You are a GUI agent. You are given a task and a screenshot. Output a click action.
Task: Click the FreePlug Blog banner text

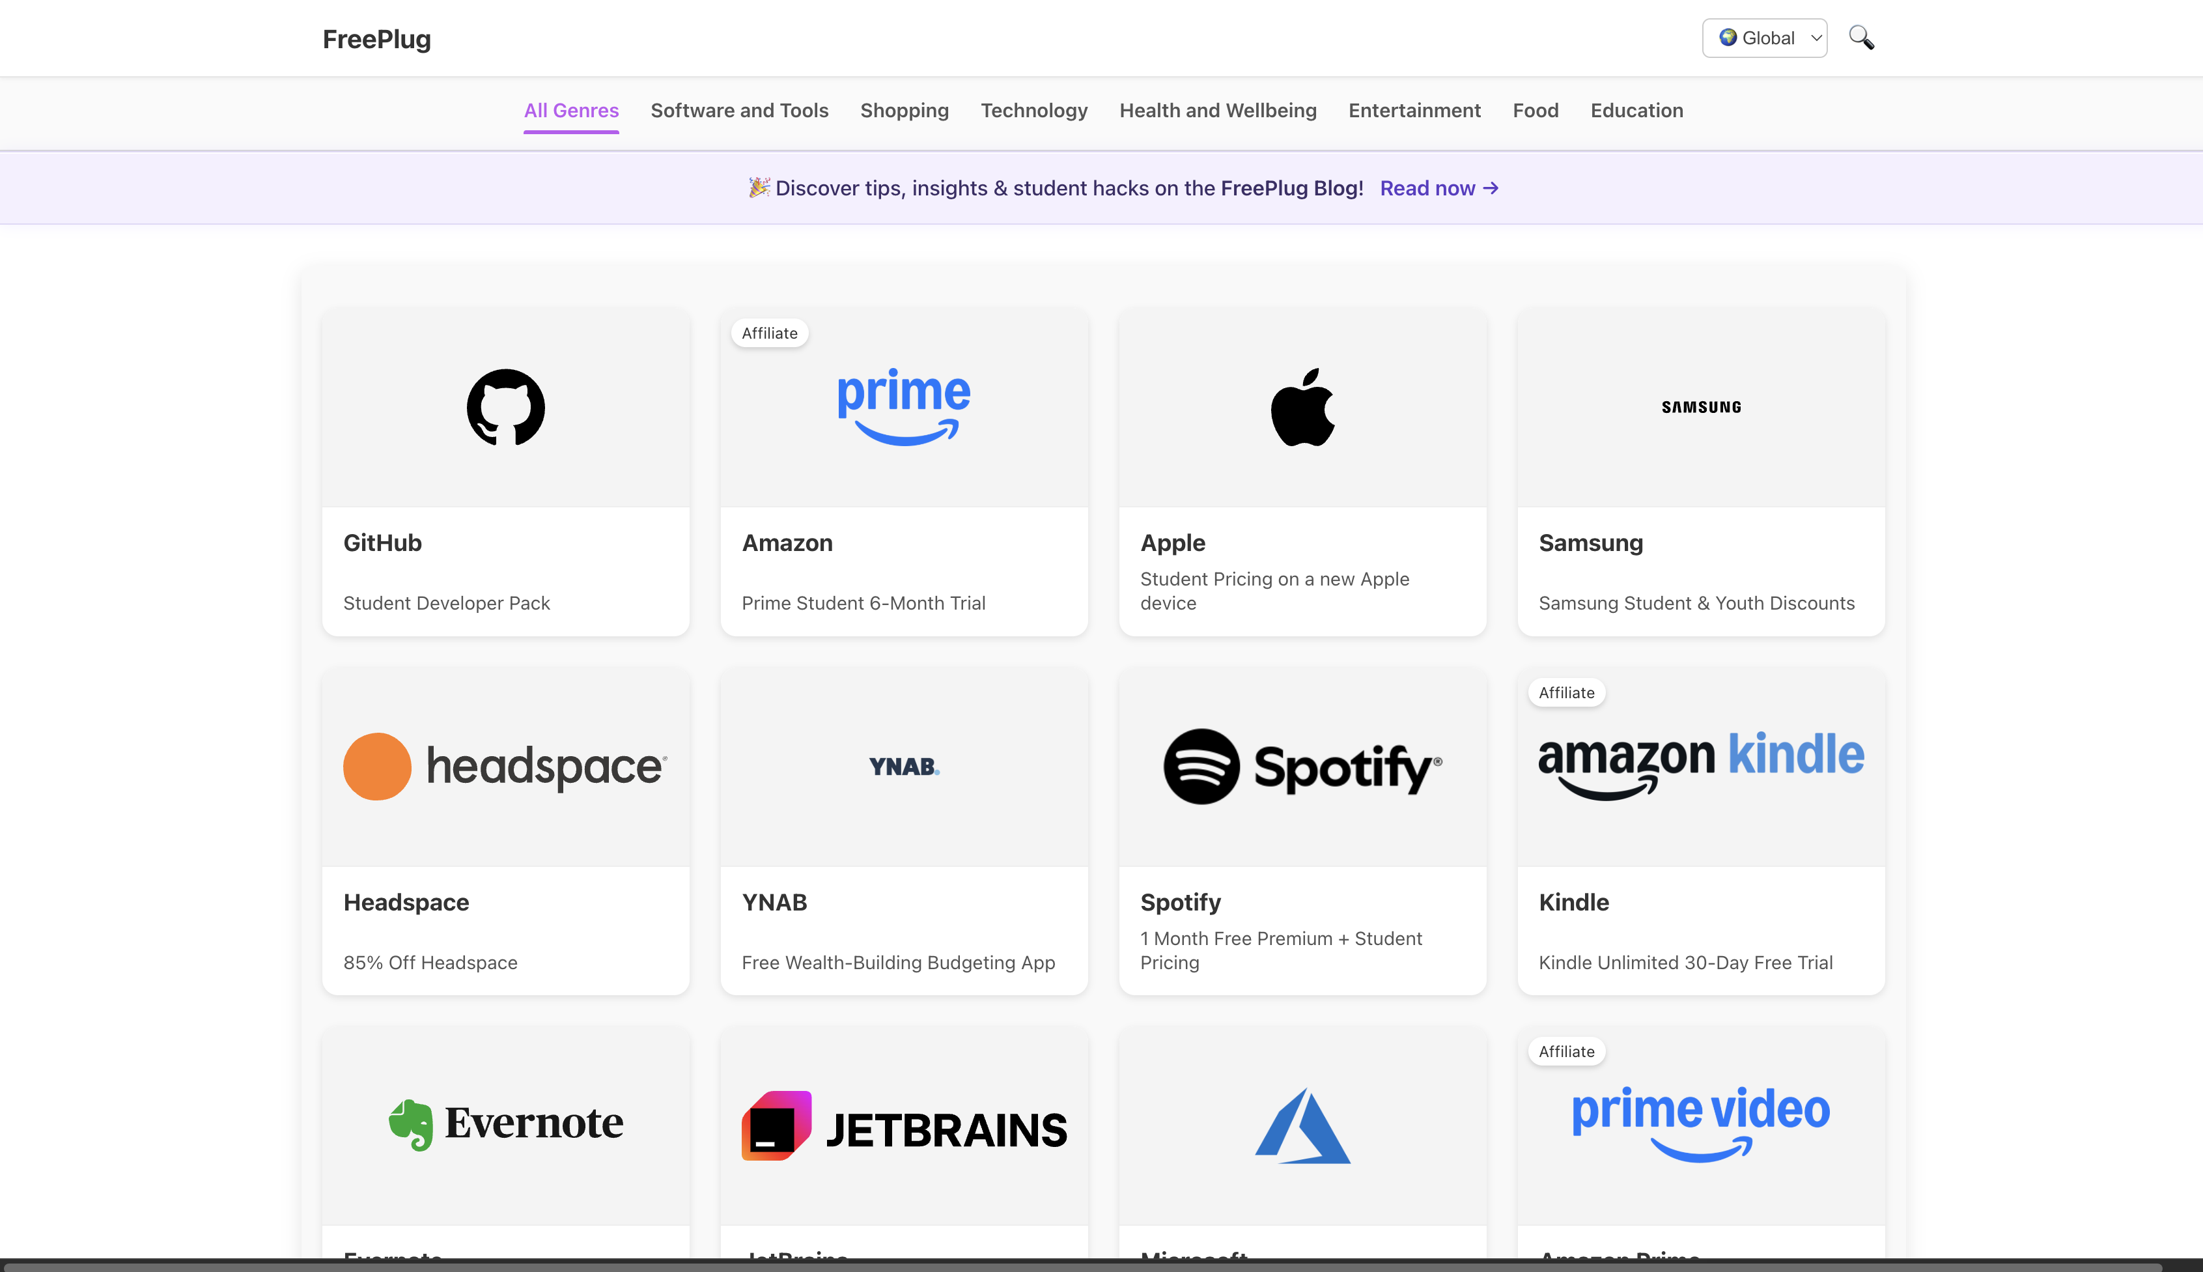[x=1292, y=188]
